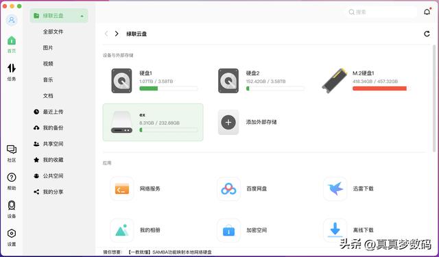Launch the 网络服务 app icon
The image size is (439, 257).
pos(122,188)
